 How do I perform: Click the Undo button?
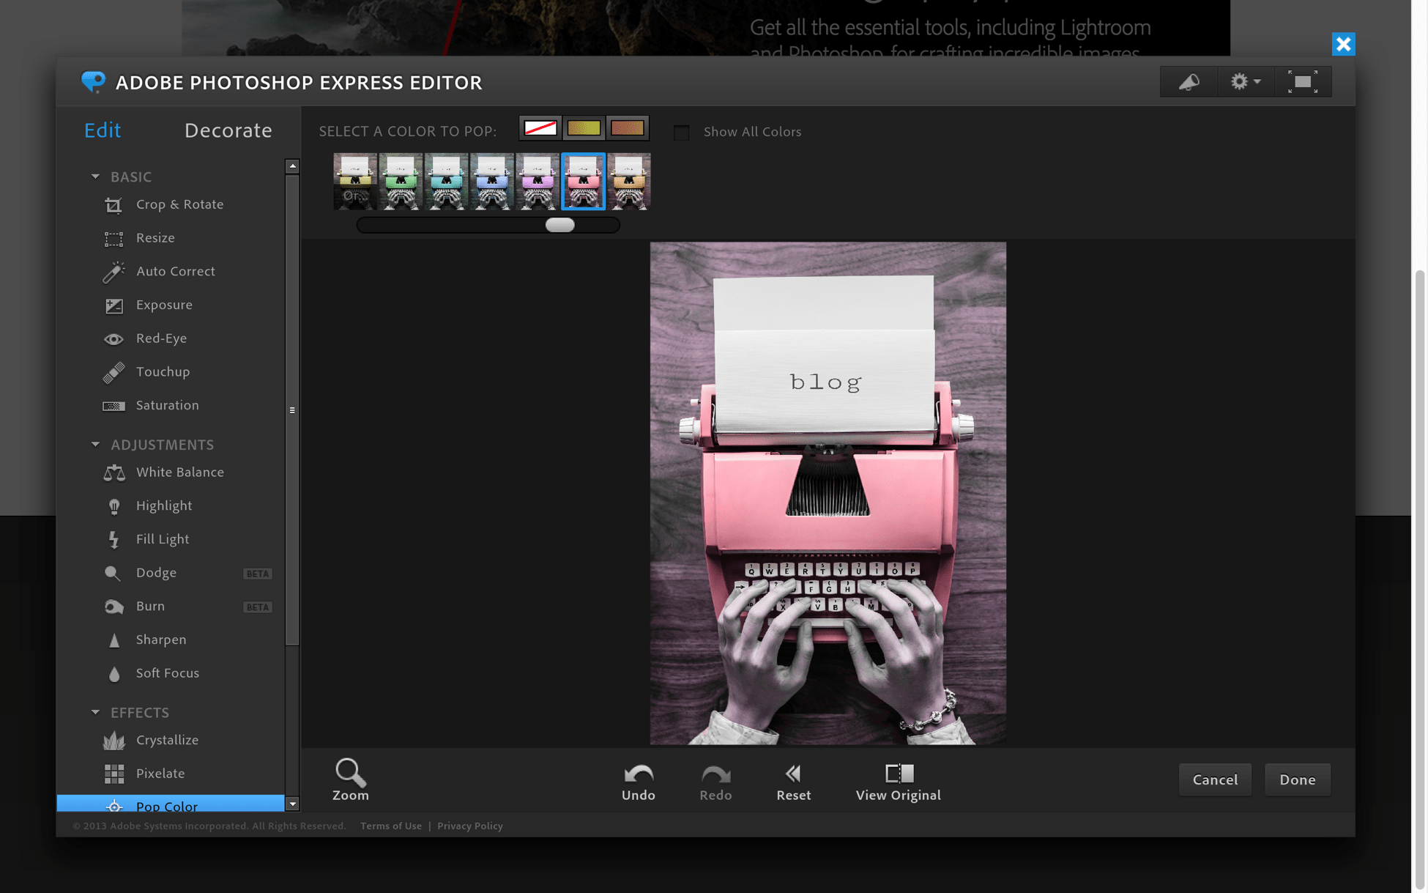click(x=637, y=780)
